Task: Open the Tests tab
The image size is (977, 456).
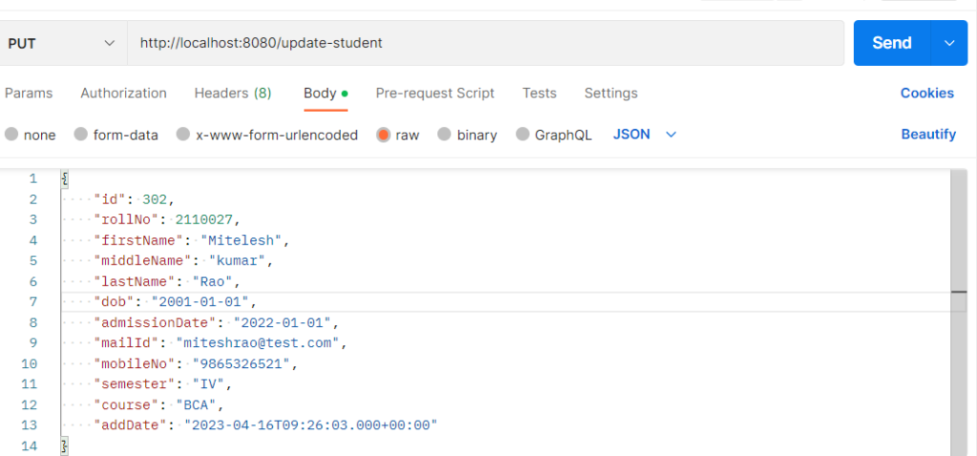Action: (540, 93)
